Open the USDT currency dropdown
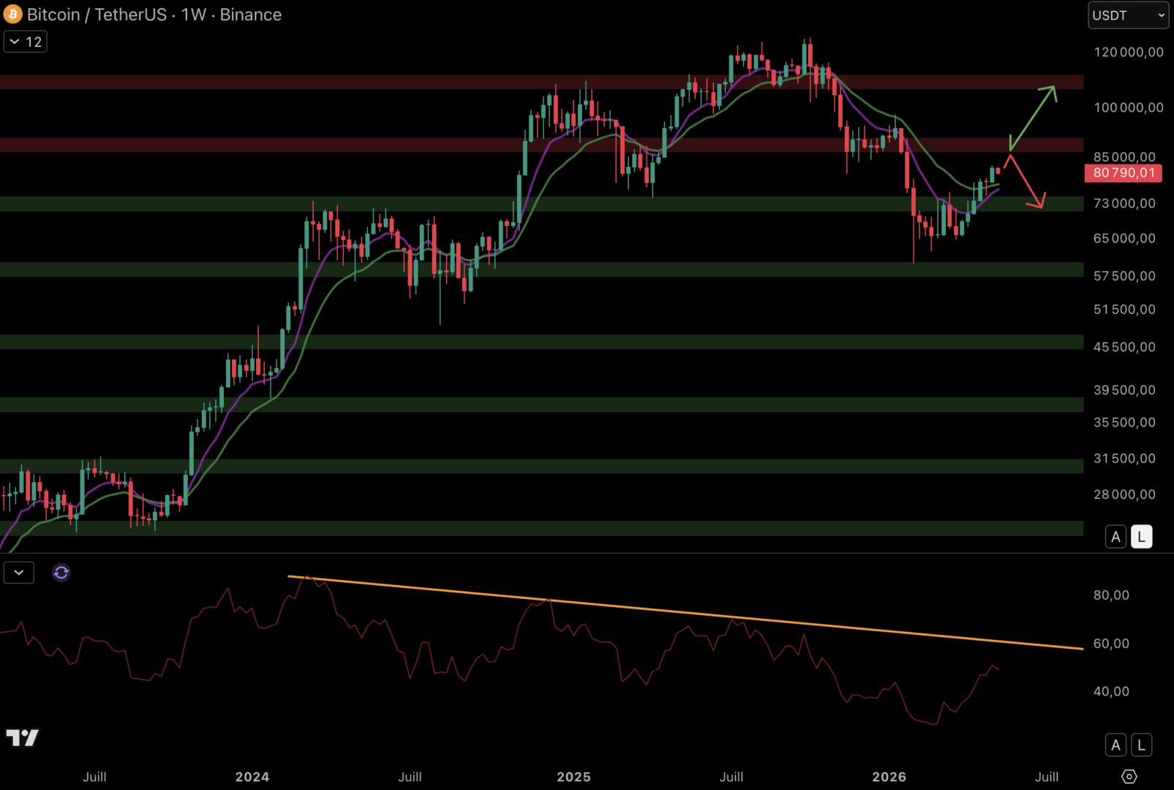The image size is (1174, 790). click(1128, 15)
